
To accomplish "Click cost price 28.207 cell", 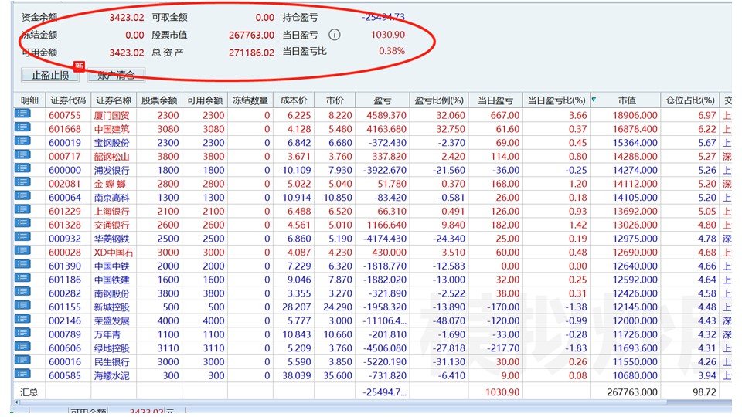I will (x=296, y=307).
